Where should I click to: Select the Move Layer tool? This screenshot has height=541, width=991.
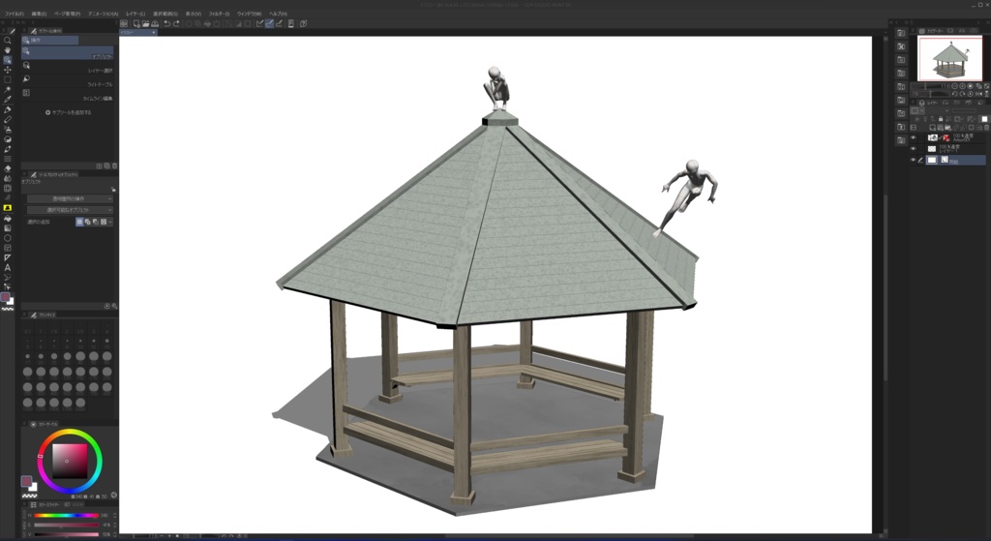coord(8,70)
